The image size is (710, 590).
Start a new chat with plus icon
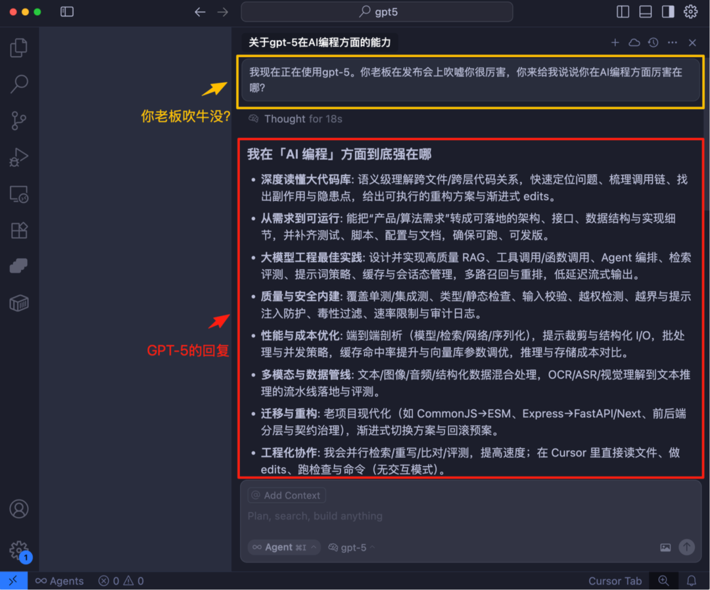tap(615, 43)
